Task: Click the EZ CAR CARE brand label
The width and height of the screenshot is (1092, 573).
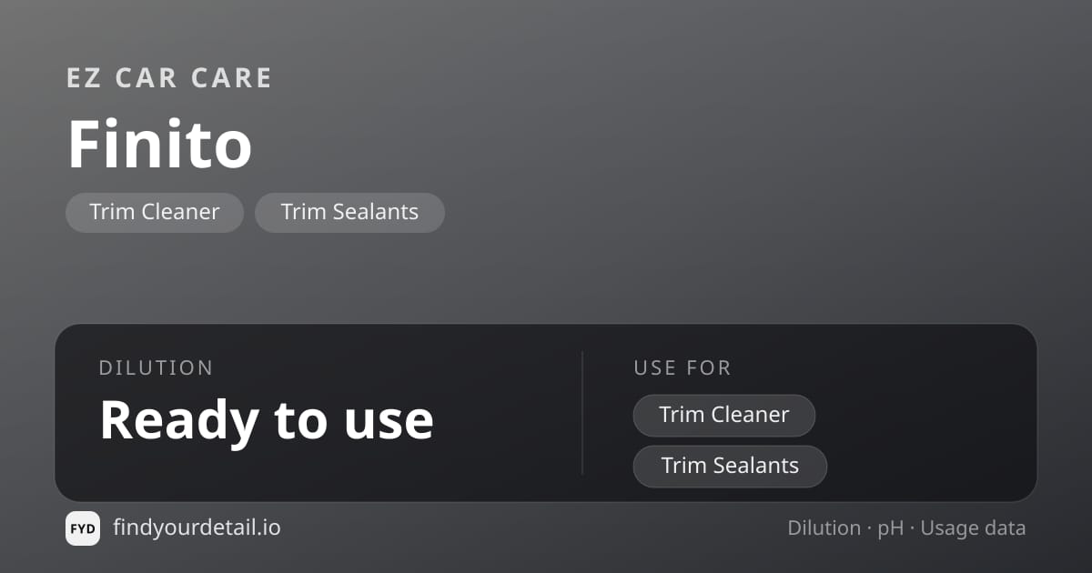Action: [169, 78]
